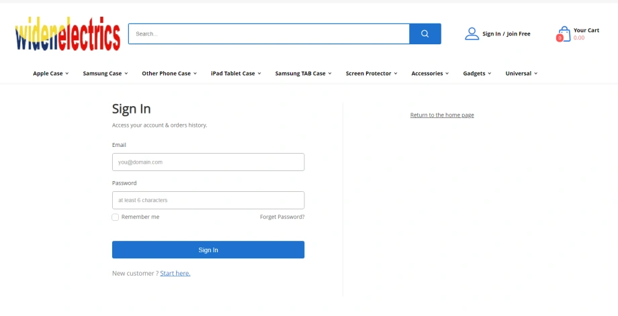This screenshot has width=618, height=316.
Task: Expand the Apple Case dropdown chevron
Action: pyautogui.click(x=67, y=74)
